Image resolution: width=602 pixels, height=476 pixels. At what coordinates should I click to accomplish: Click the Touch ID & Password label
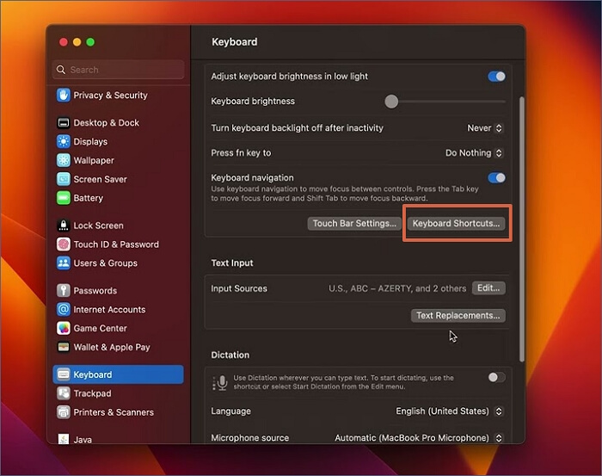point(116,244)
